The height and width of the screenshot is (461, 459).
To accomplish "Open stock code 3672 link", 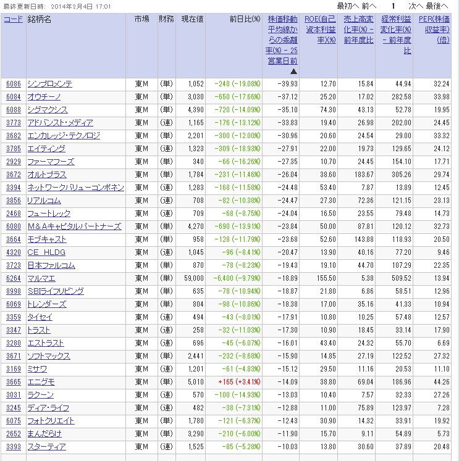I will [x=14, y=175].
